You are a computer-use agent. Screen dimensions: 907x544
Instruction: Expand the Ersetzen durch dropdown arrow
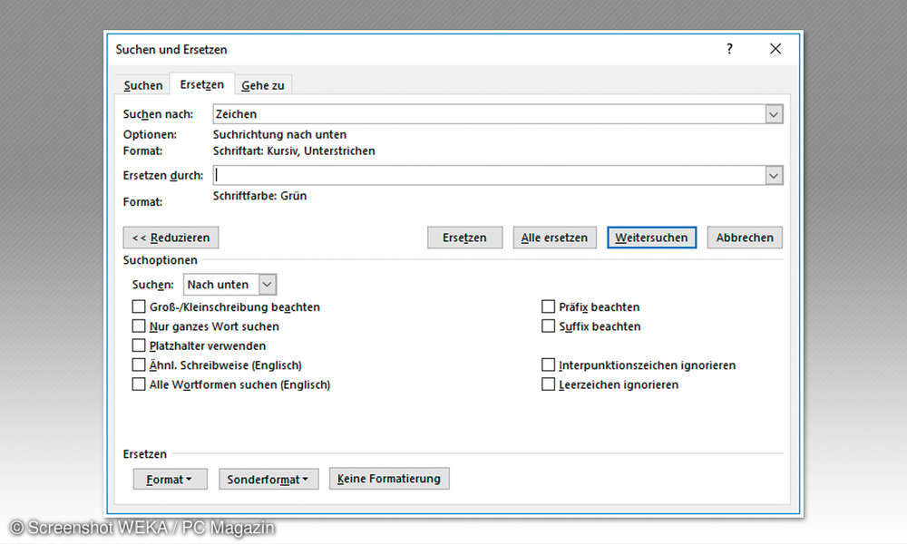click(774, 176)
